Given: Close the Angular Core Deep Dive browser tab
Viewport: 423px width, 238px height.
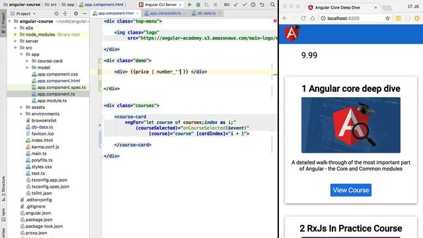Looking at the screenshot, I should coord(375,7).
